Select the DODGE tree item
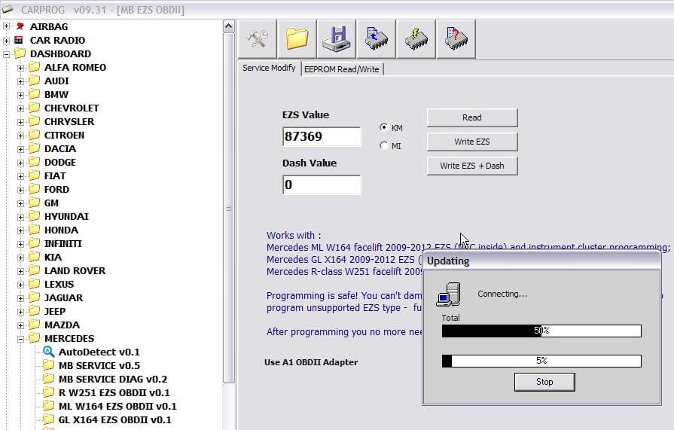 (60, 162)
